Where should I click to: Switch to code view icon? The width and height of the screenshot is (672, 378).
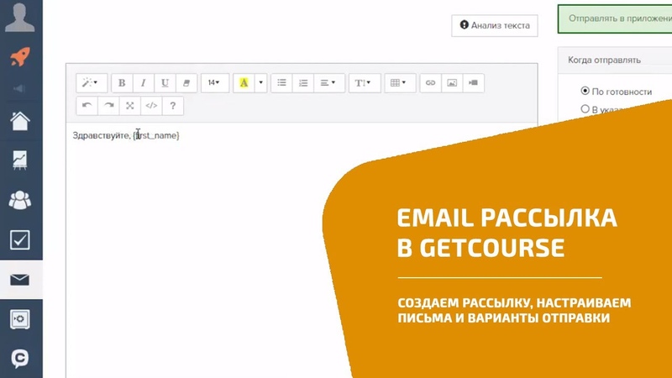pyautogui.click(x=151, y=106)
